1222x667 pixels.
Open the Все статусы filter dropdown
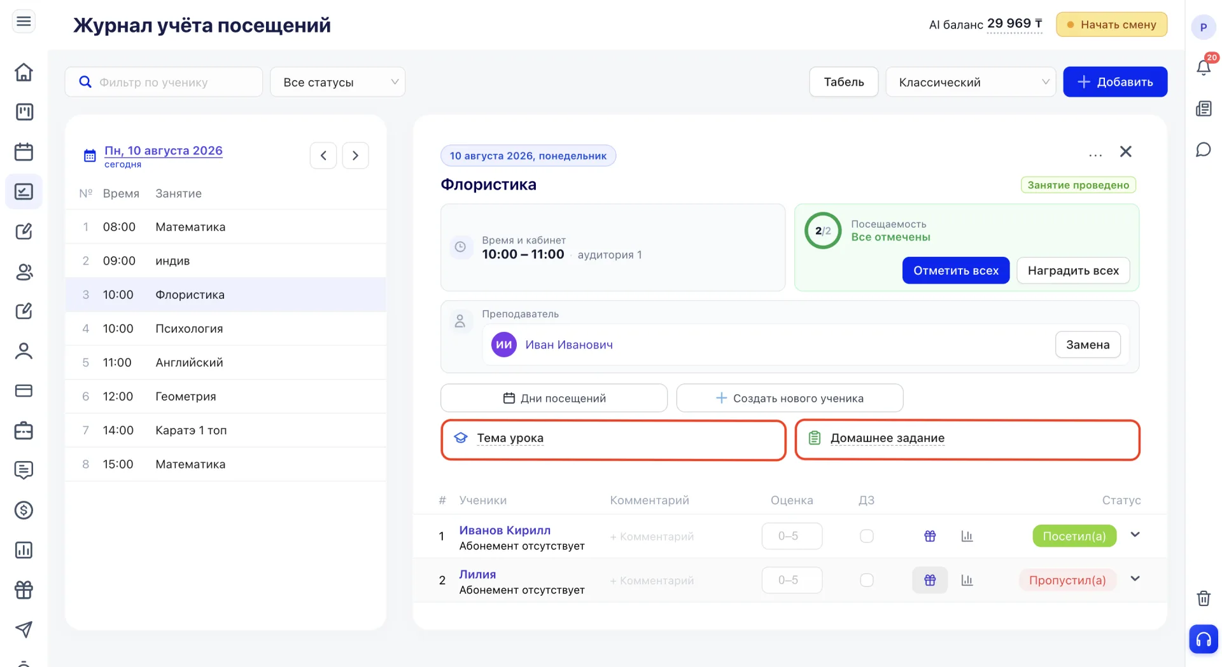click(338, 82)
